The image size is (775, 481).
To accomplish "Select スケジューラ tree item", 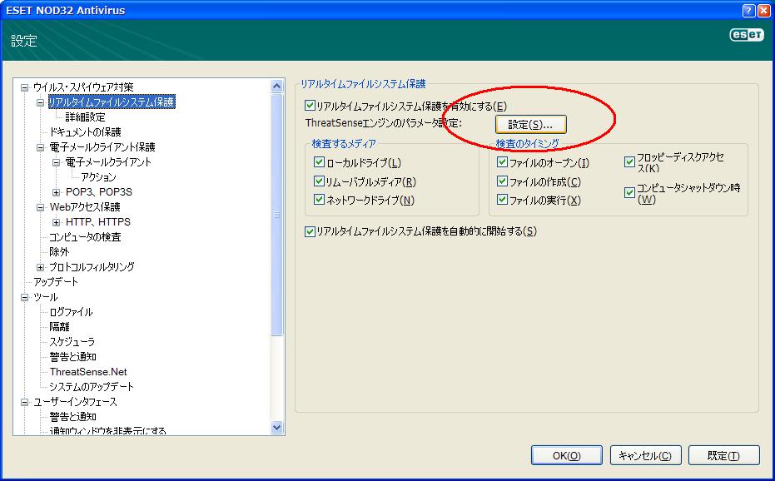I will click(72, 342).
